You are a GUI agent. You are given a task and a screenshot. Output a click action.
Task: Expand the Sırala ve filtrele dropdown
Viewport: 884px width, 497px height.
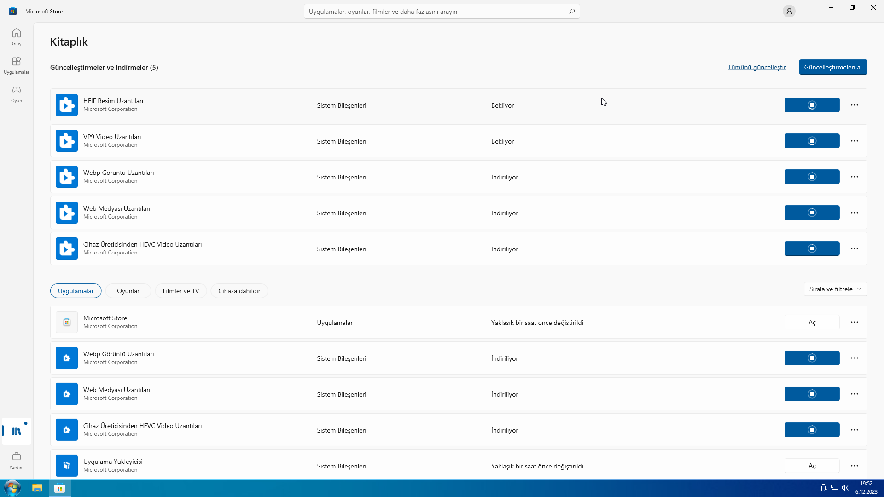[835, 289]
